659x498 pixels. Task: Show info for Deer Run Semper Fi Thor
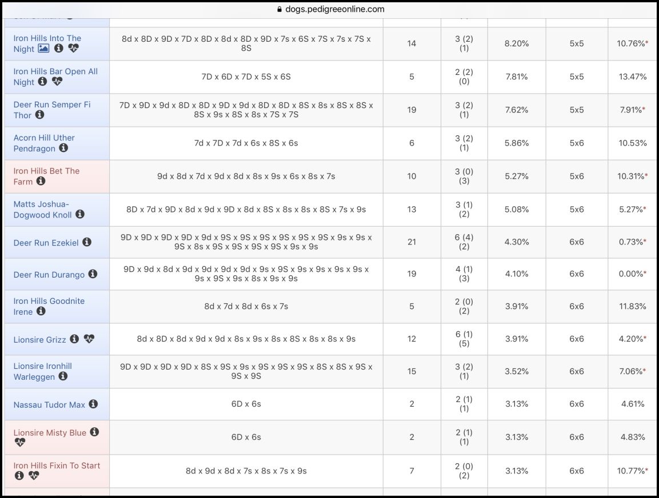[x=39, y=114]
